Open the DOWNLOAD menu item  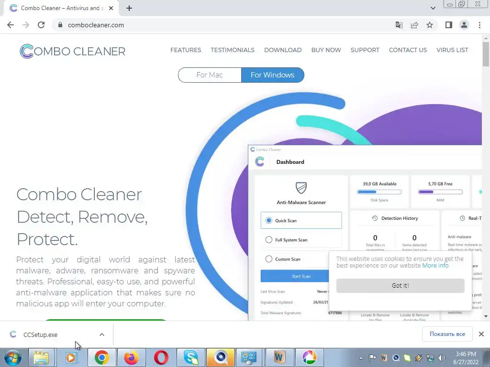pyautogui.click(x=283, y=50)
